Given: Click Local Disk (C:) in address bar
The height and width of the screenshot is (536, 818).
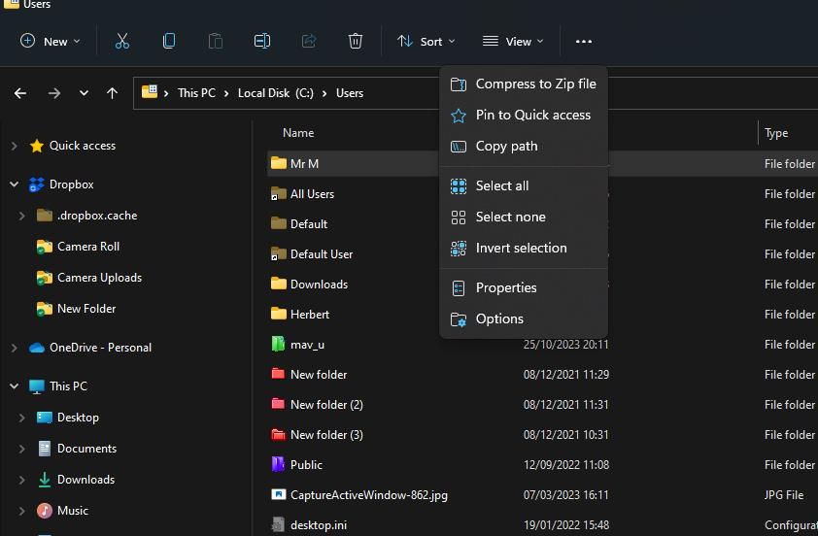Looking at the screenshot, I should pos(276,93).
